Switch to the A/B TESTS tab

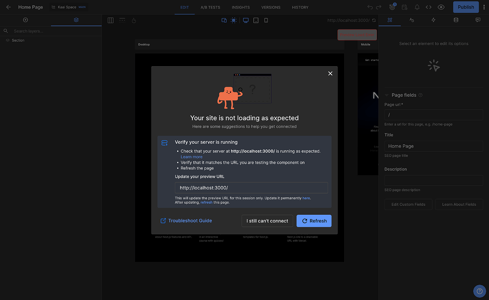pyautogui.click(x=211, y=7)
